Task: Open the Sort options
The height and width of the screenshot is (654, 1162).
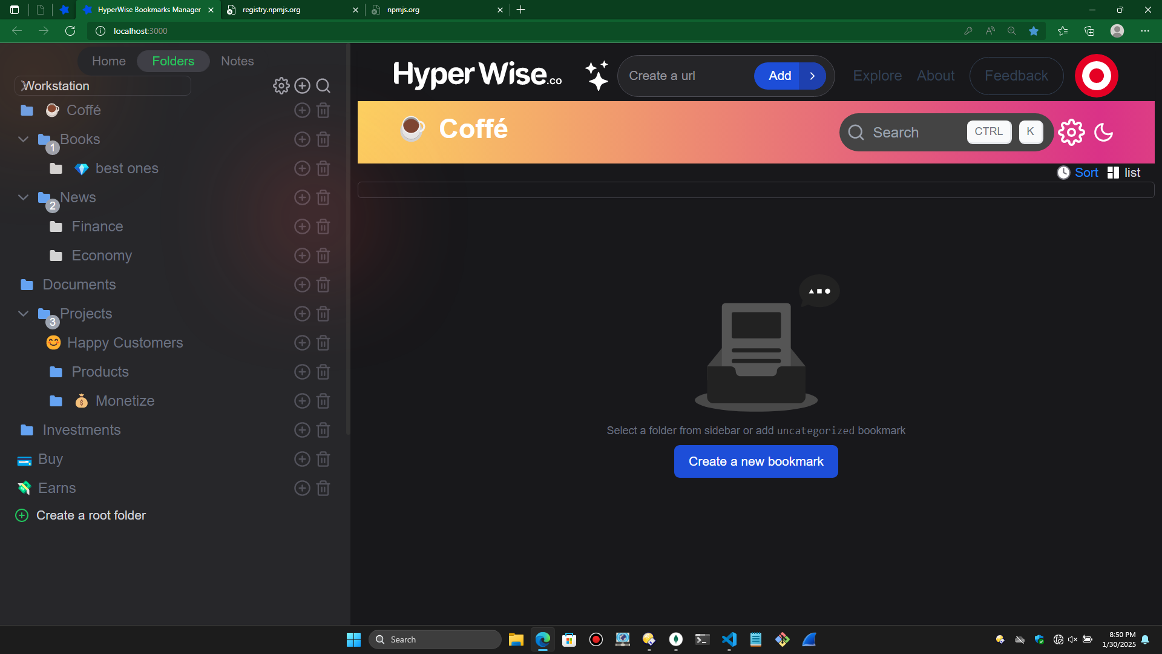Action: click(x=1078, y=173)
